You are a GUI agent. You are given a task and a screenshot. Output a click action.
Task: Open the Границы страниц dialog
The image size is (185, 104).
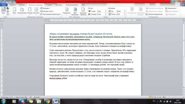[83, 11]
